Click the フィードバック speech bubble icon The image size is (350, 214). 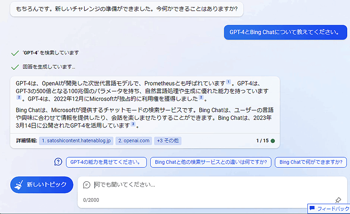[x=312, y=208]
